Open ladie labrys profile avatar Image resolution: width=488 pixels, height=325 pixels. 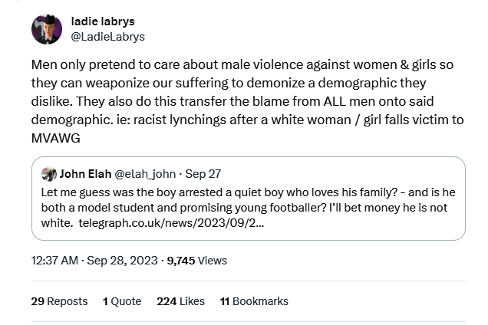pyautogui.click(x=45, y=29)
